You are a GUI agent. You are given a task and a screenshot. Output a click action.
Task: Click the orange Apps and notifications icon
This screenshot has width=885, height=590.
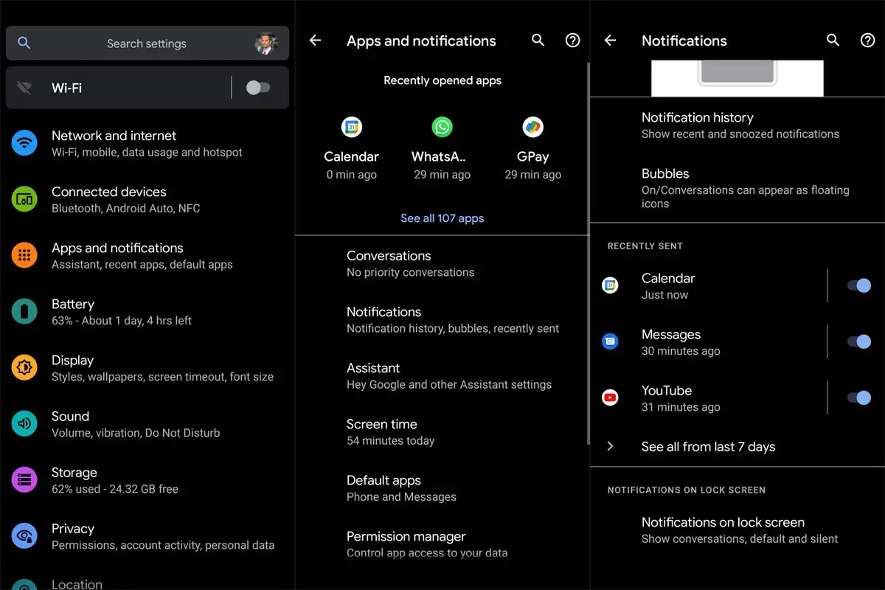pyautogui.click(x=24, y=255)
